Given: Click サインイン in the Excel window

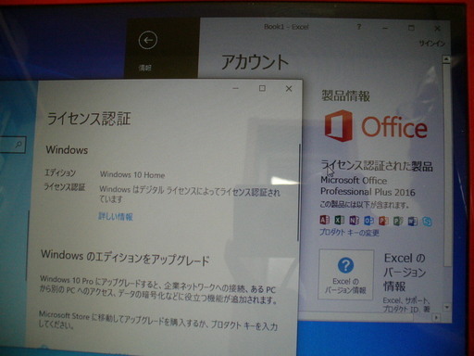Looking at the screenshot, I should coord(431,44).
